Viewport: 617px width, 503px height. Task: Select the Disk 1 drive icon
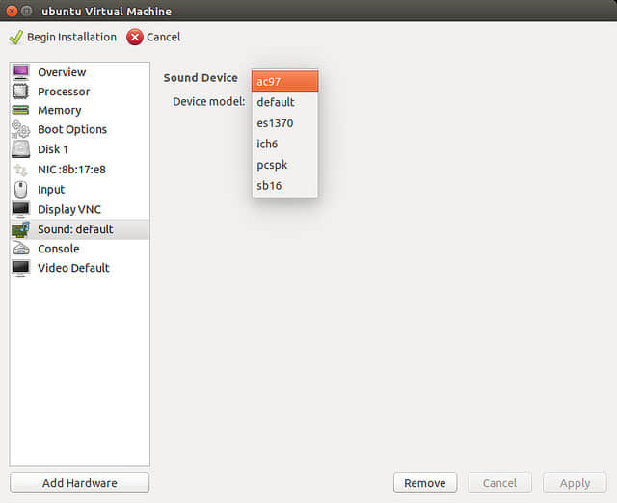tap(20, 149)
